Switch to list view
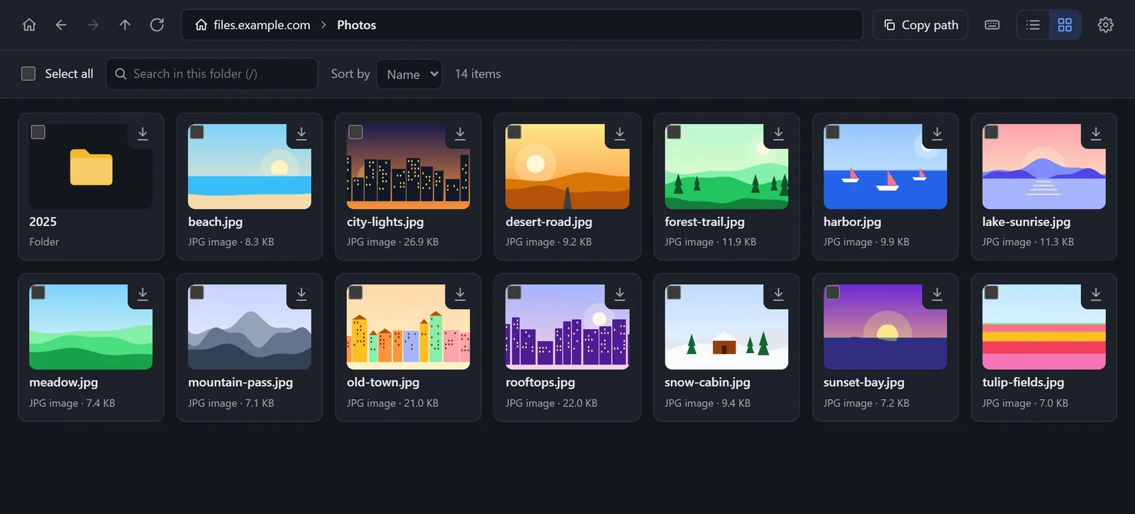This screenshot has width=1135, height=514. (1033, 25)
